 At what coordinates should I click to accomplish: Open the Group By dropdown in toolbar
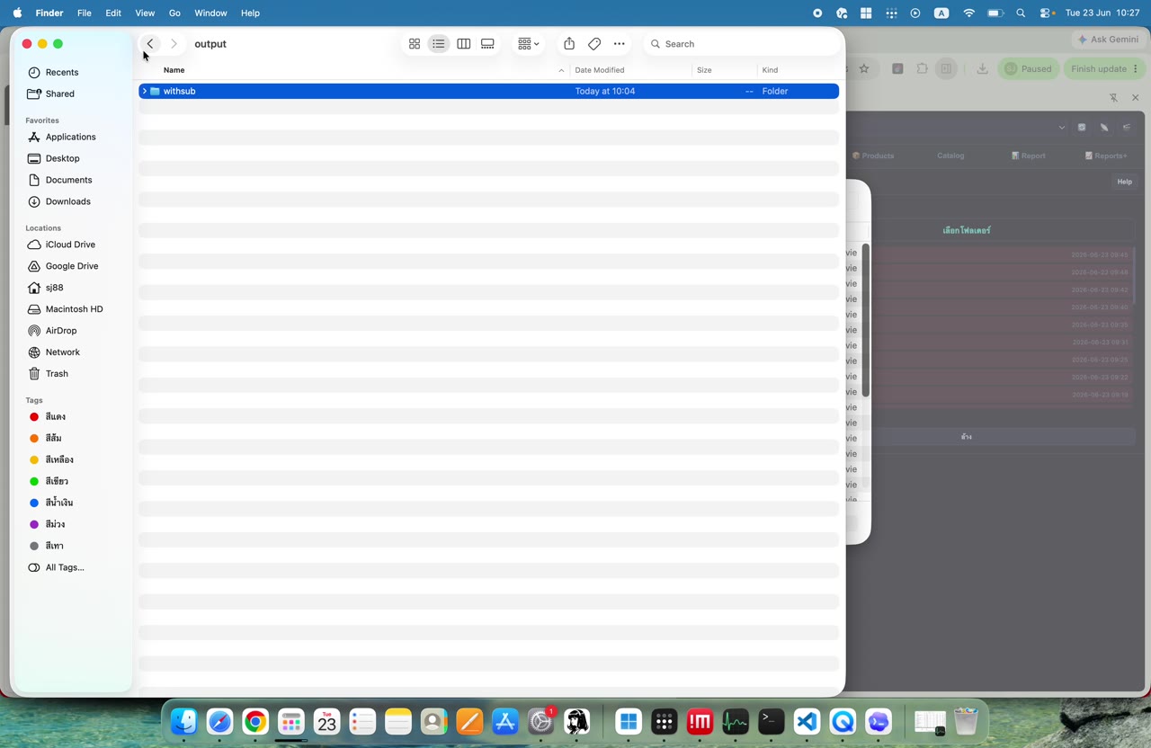click(x=528, y=44)
